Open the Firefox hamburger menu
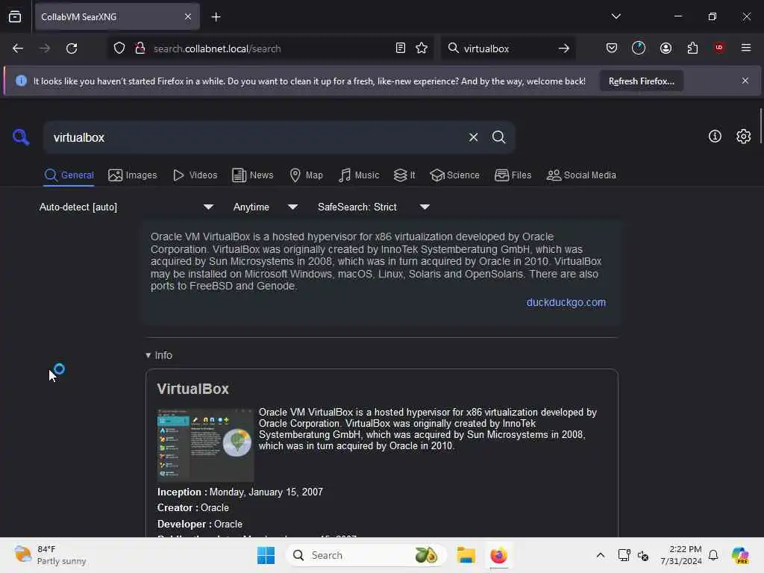This screenshot has width=764, height=573. [x=746, y=48]
